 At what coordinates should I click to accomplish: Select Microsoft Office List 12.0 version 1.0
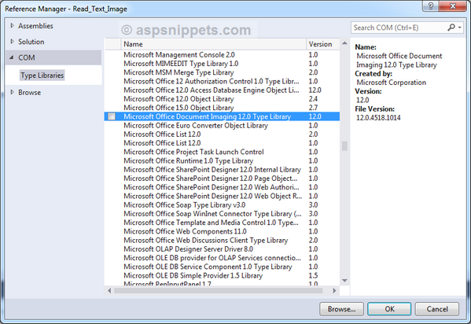222,143
